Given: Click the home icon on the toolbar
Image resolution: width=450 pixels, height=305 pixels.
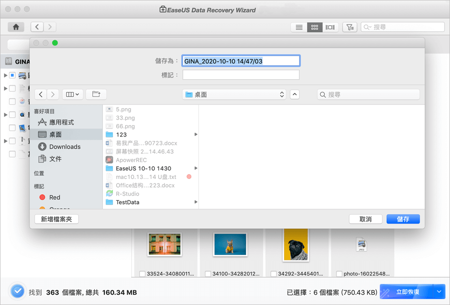Looking at the screenshot, I should (15, 27).
